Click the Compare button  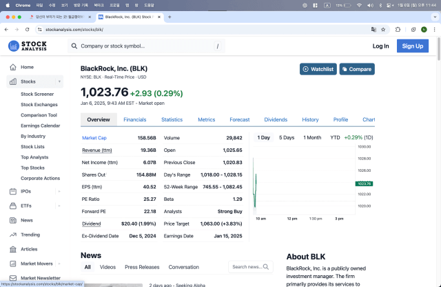click(x=357, y=69)
